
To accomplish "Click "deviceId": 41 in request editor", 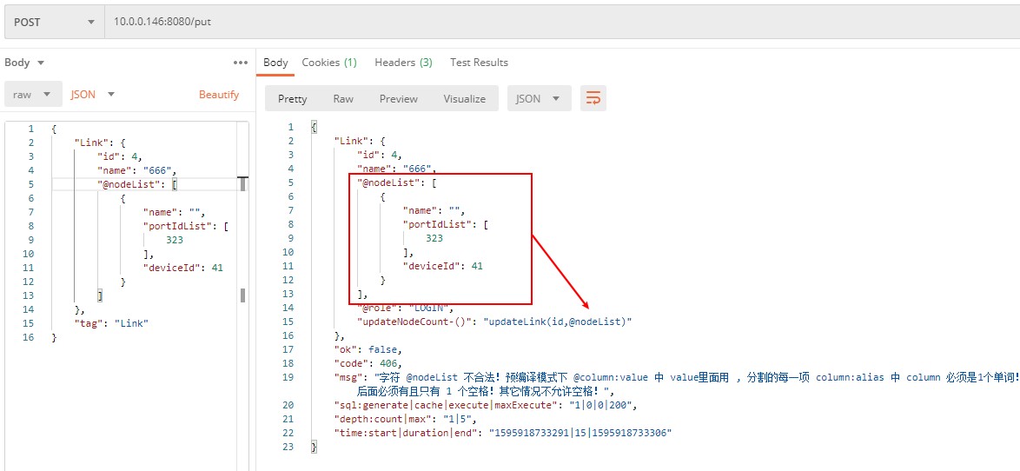I will point(182,268).
